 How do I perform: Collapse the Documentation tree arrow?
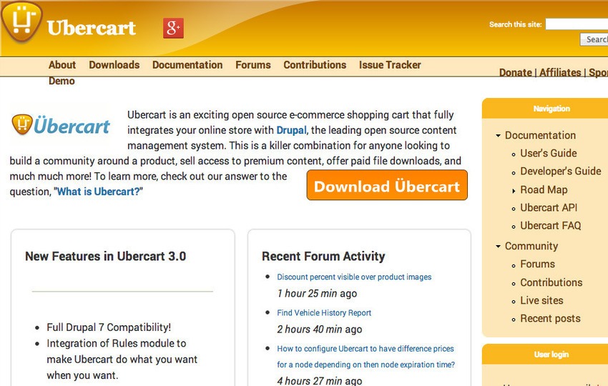coord(499,136)
